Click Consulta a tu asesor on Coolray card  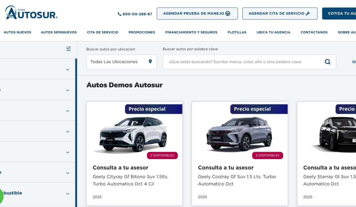[226, 168]
